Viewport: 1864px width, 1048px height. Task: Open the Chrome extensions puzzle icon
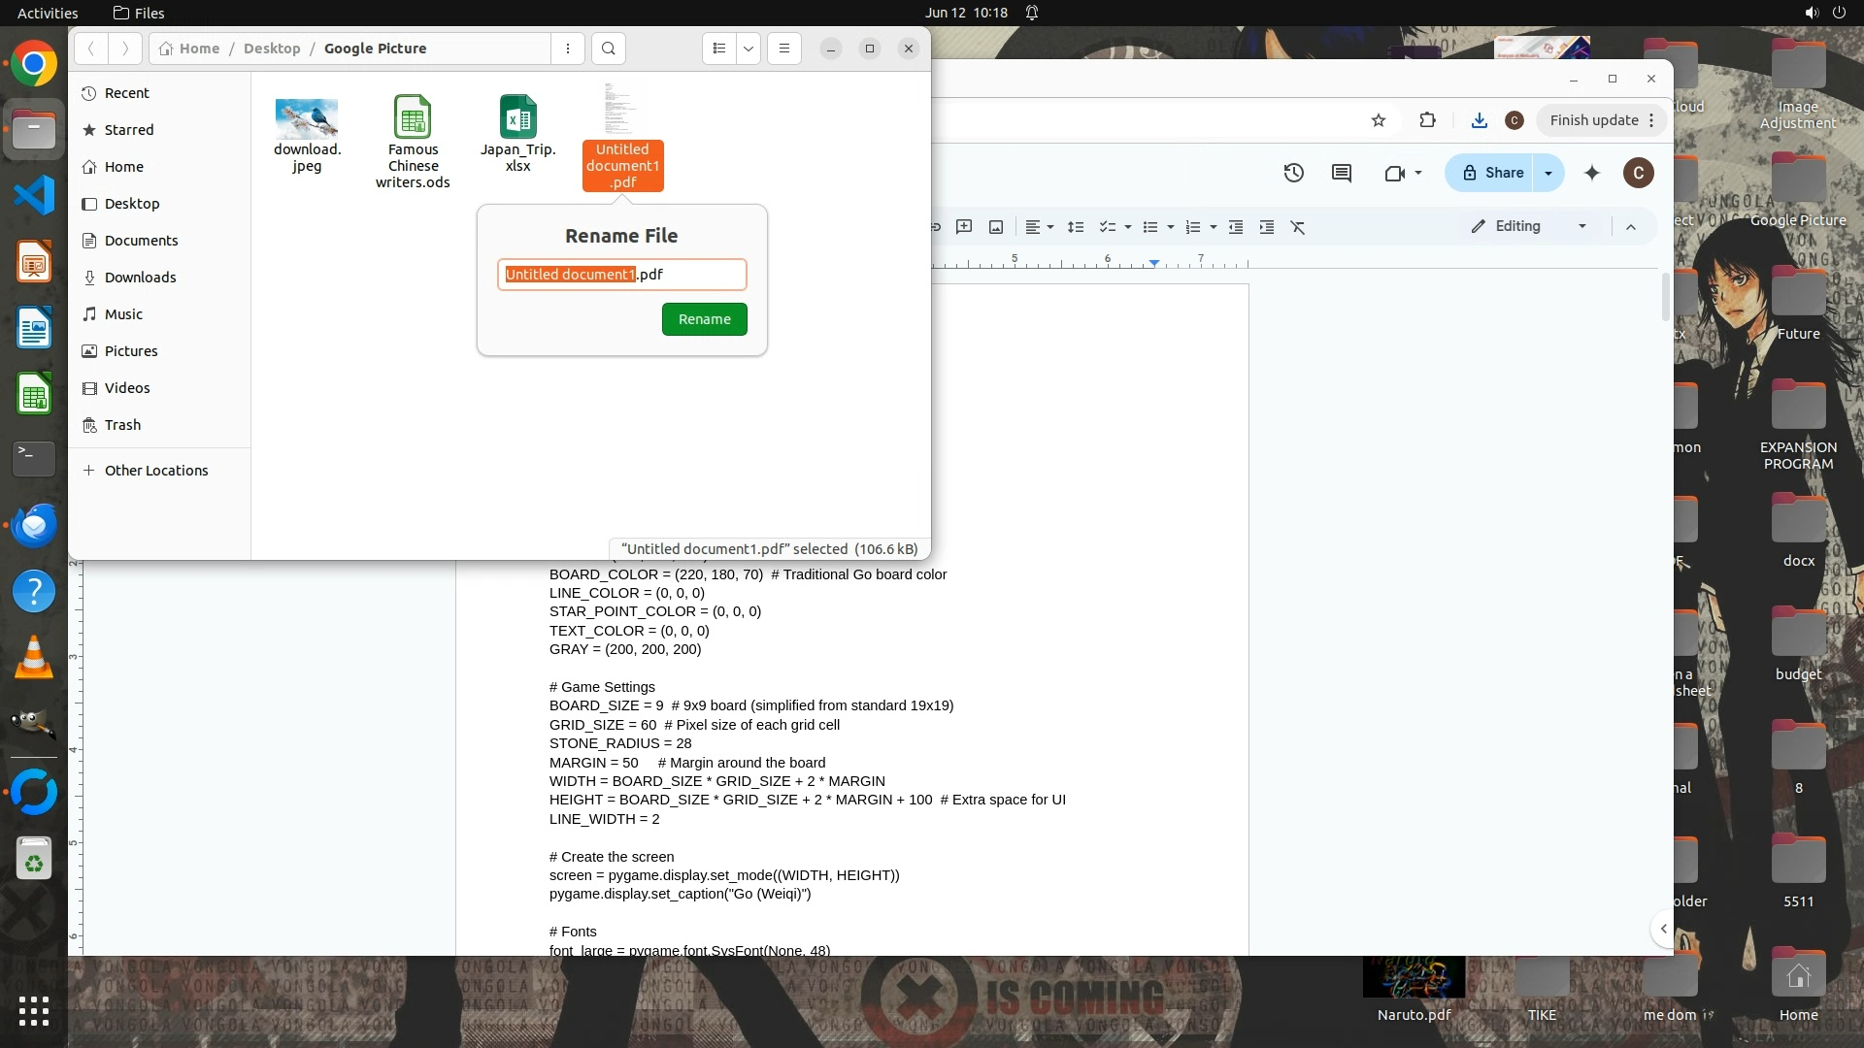coord(1427,120)
